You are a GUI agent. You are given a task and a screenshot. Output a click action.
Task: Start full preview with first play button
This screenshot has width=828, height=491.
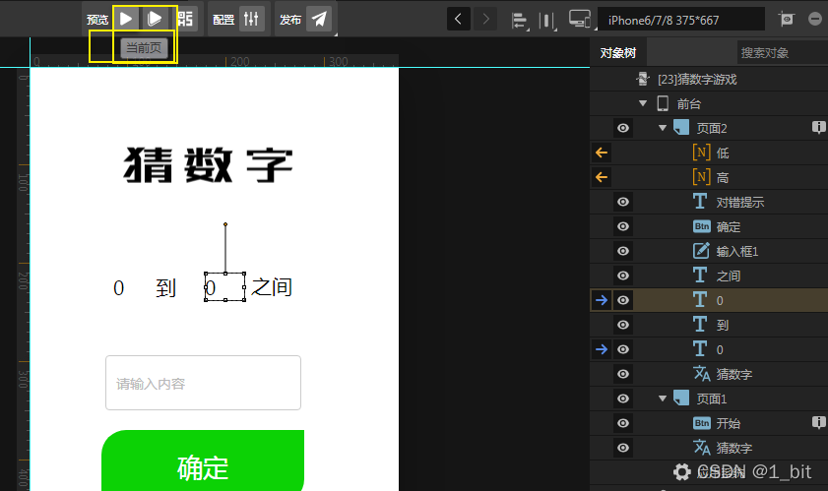click(x=126, y=19)
